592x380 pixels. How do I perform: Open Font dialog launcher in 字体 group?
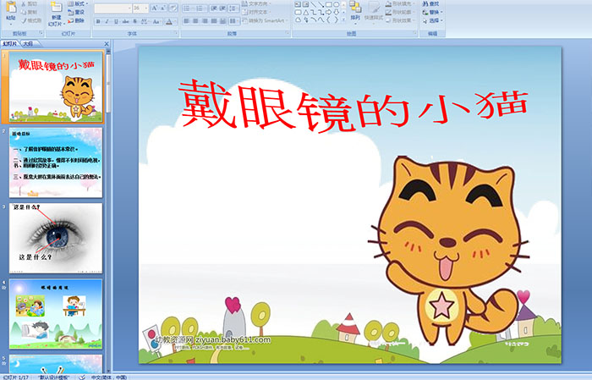[x=176, y=33]
